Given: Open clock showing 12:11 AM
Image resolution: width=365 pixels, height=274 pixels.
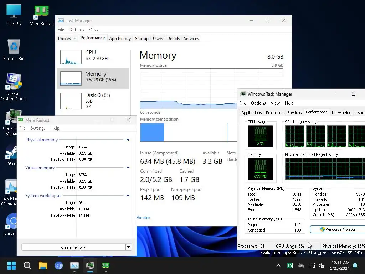Looking at the screenshot, I should click(x=340, y=265).
